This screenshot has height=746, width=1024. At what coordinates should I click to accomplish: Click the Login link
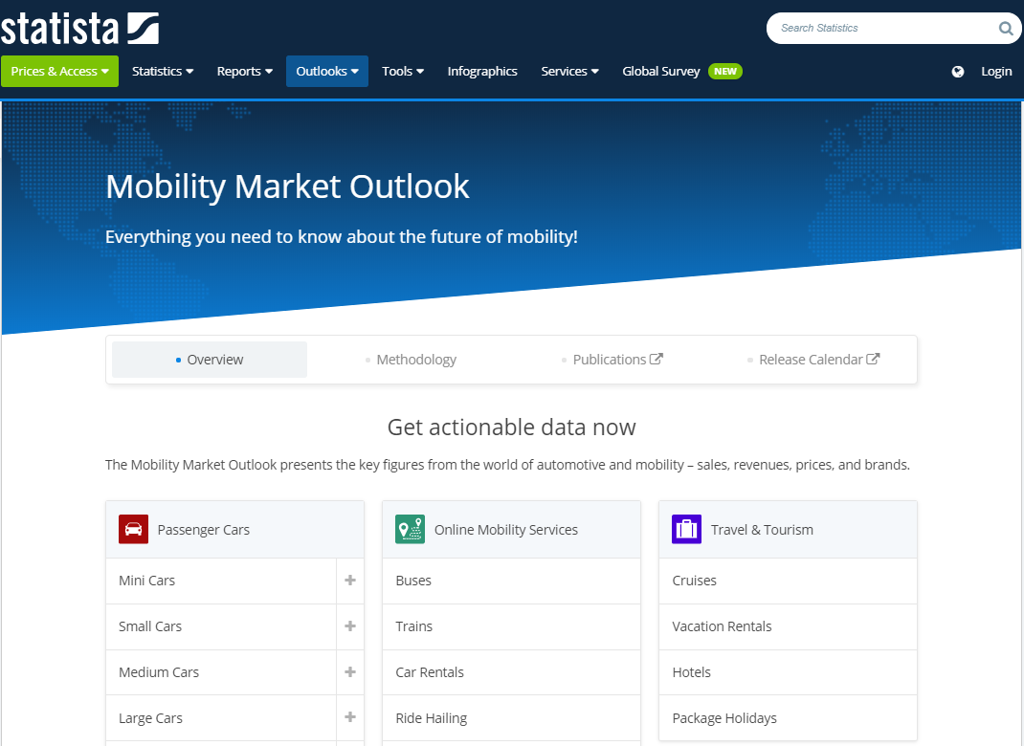(996, 71)
